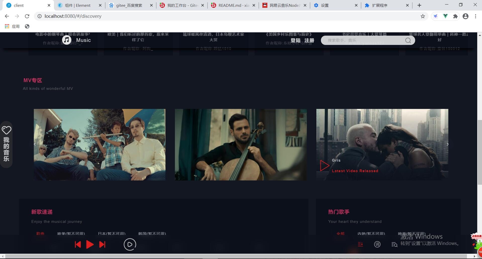Click the Music logo icon

(66, 40)
